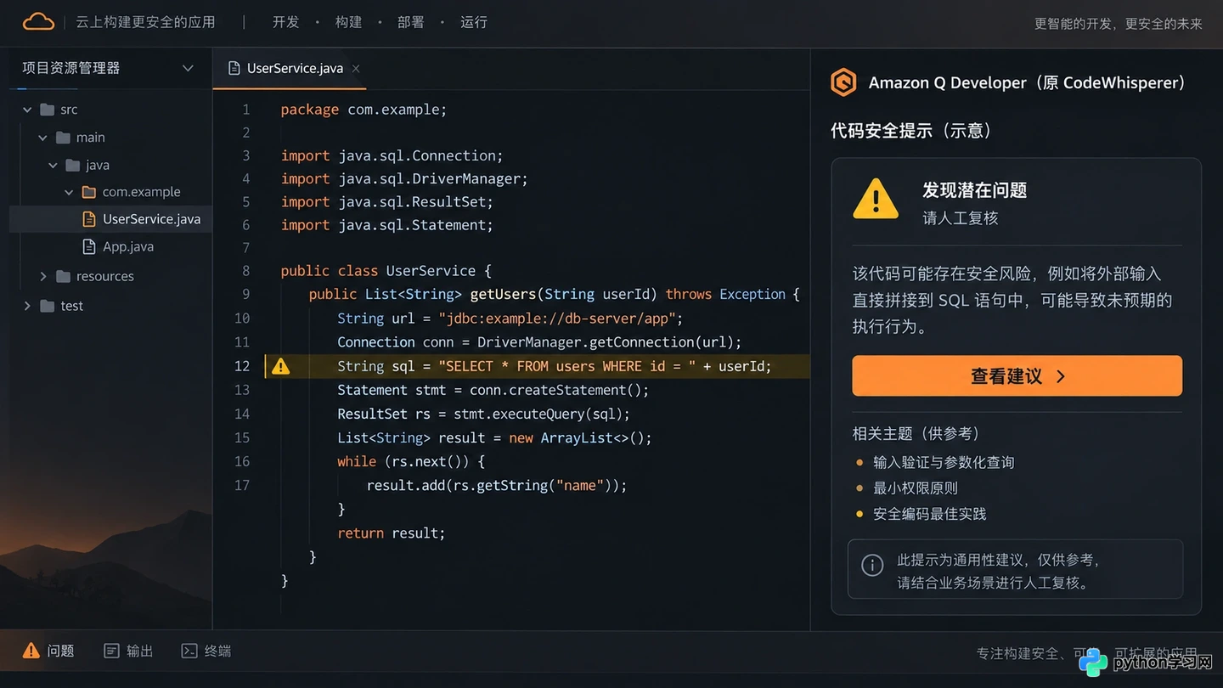Click the resources folder icon

click(x=63, y=276)
